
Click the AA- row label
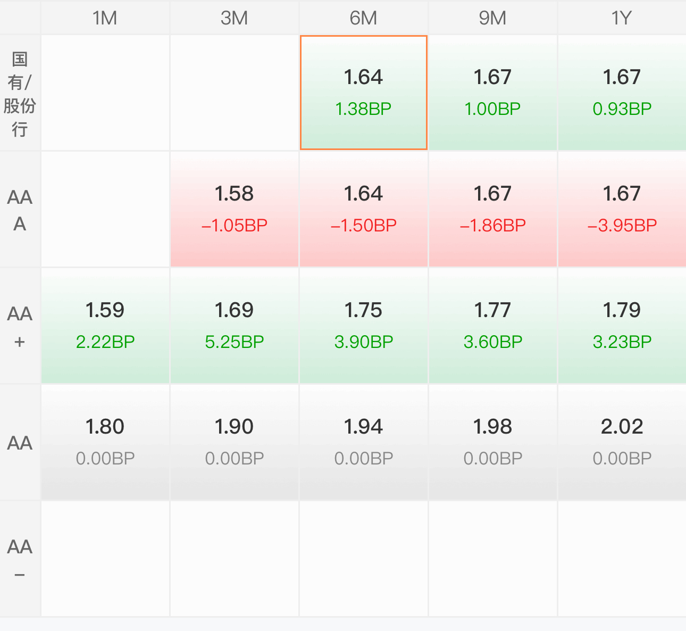pos(20,559)
